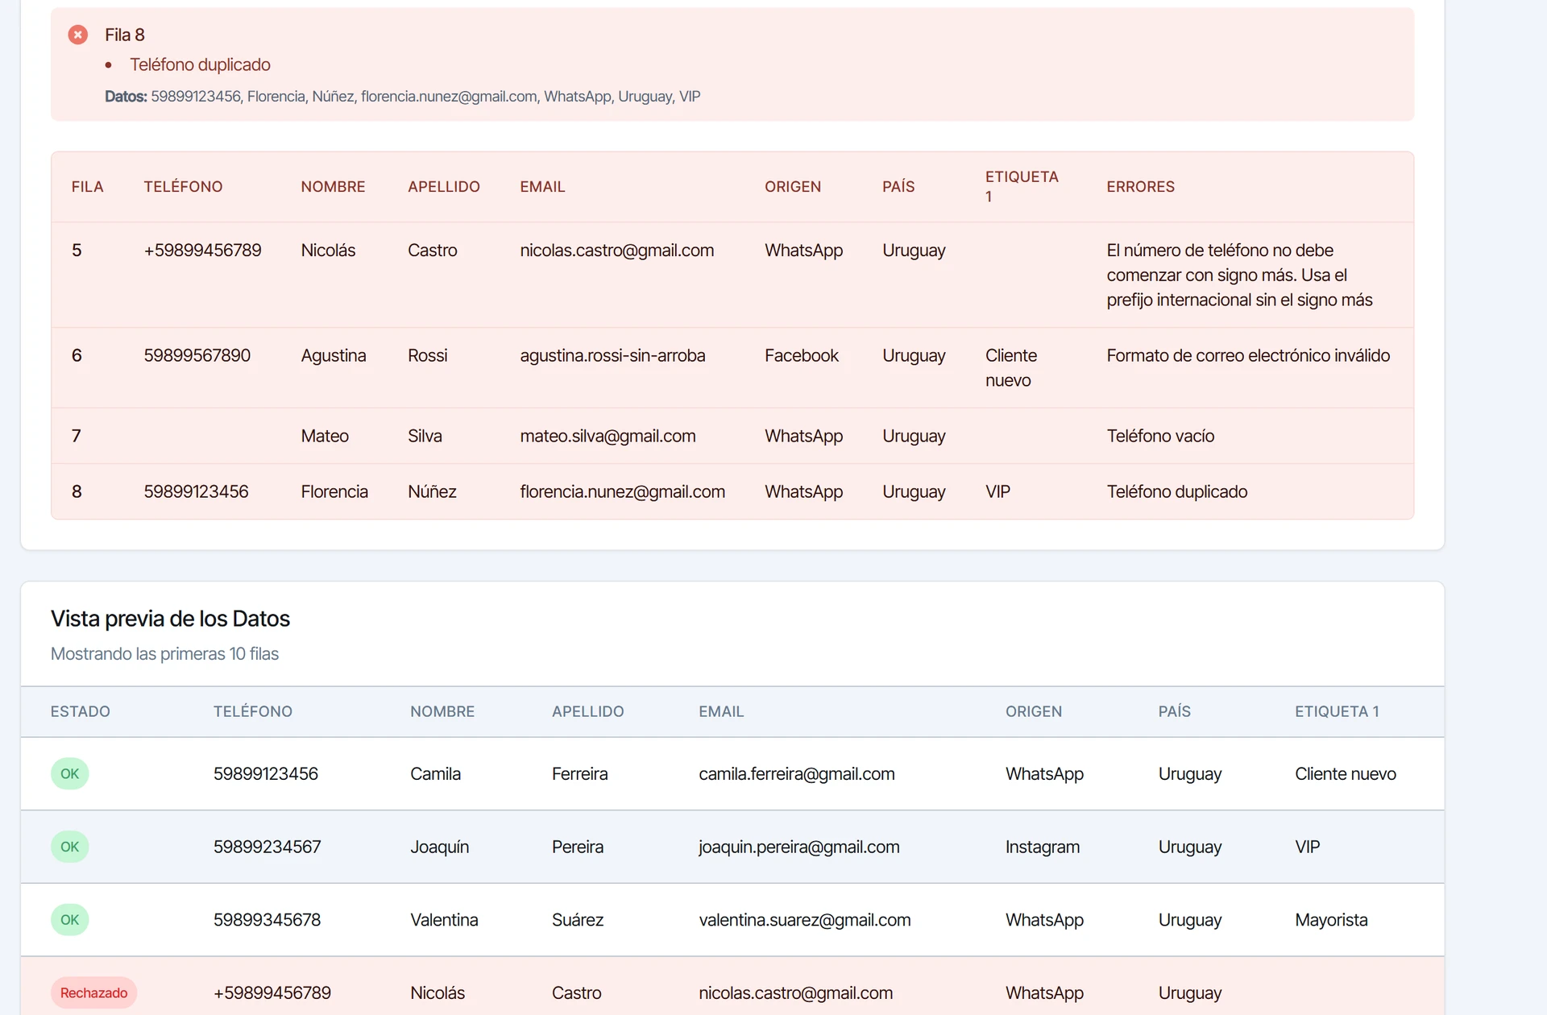Screen dimensions: 1547x1015
Task: Select 'Teléfono vacío' error for Mateo
Action: coord(1160,437)
